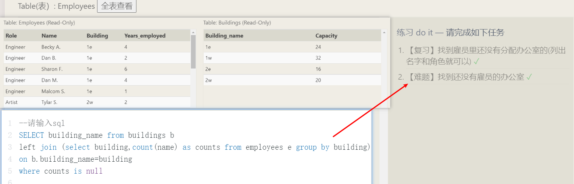Click the Buildings table scrollbar up arrow
Viewport: 574px width, 184px height.
pos(384,32)
